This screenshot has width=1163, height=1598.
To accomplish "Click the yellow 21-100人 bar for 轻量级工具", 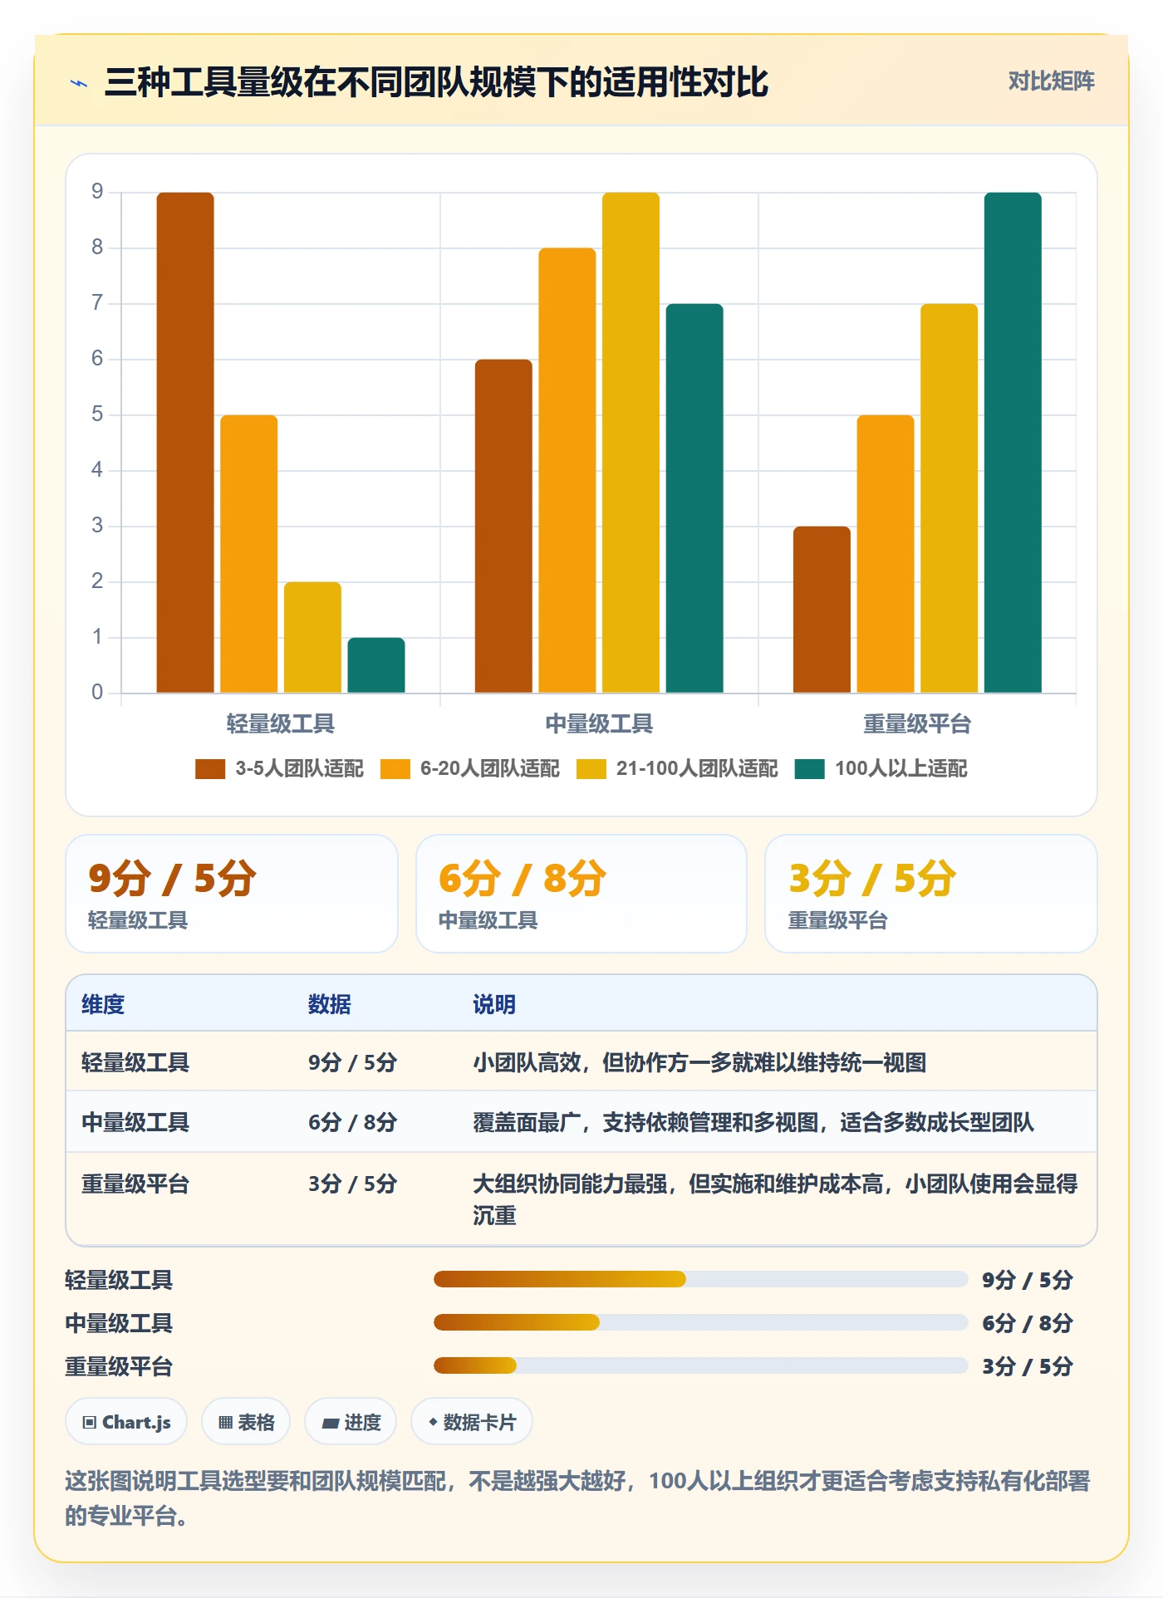I will (x=312, y=637).
